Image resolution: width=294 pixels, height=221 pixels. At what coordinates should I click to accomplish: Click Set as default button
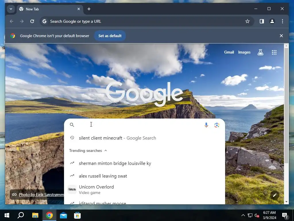110,36
